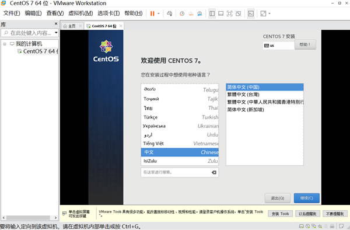The width and height of the screenshot is (350, 230).
Task: Open the 虚拟机(M) menu
Action: pos(80,13)
